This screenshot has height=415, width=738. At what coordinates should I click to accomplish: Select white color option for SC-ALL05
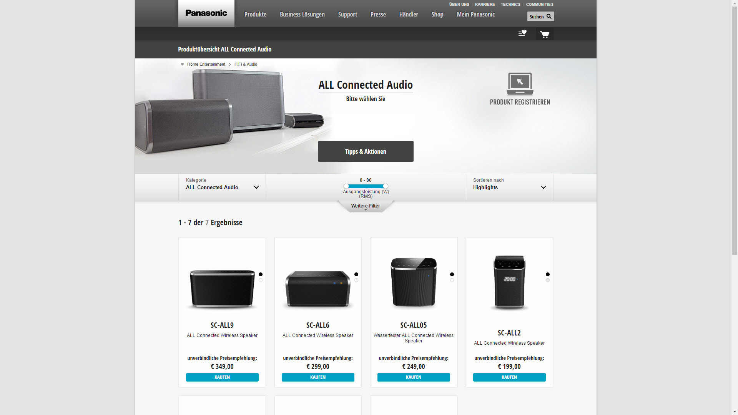(452, 281)
